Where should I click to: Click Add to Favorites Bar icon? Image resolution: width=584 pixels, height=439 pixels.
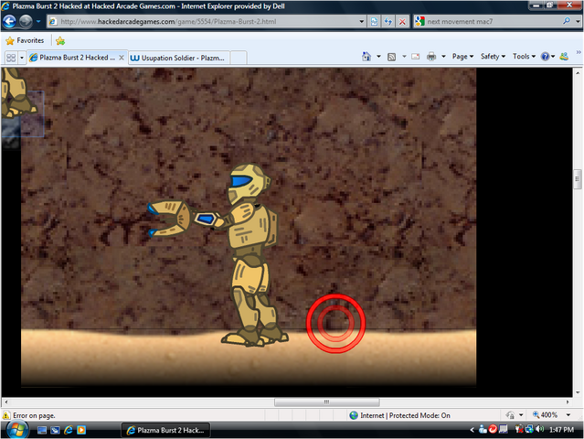60,40
